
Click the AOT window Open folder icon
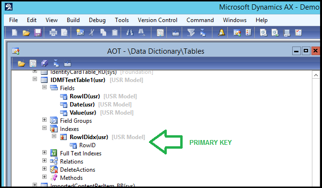click(21, 63)
